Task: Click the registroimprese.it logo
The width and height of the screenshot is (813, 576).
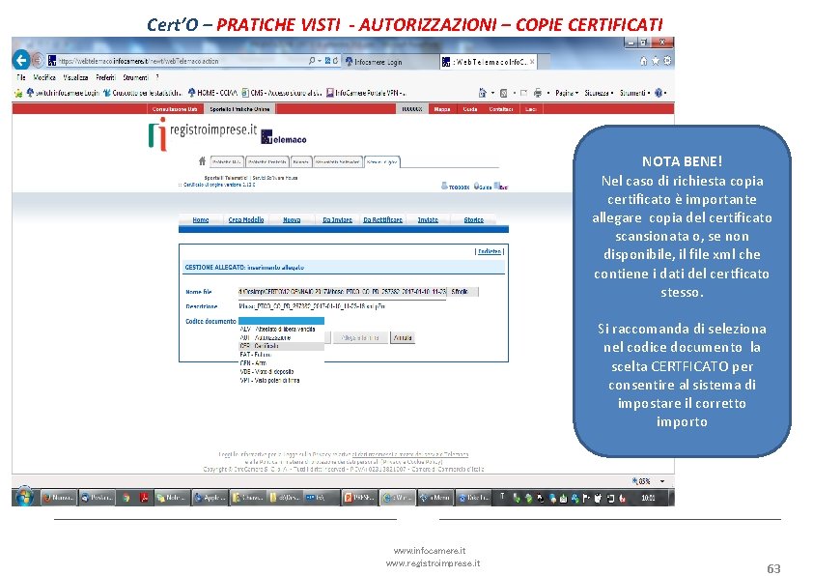Action: (202, 132)
